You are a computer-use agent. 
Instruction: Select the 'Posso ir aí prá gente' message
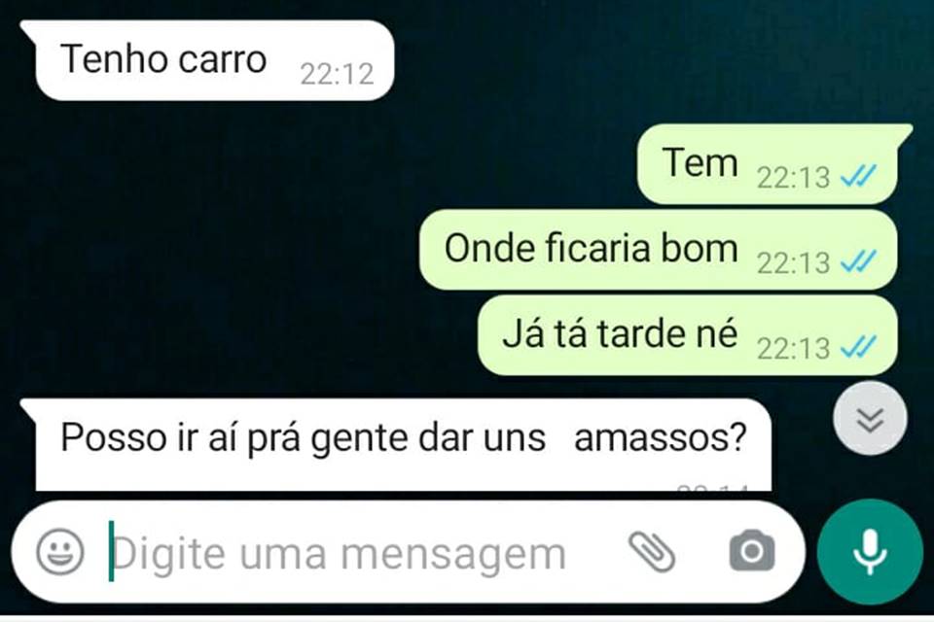[x=398, y=444]
